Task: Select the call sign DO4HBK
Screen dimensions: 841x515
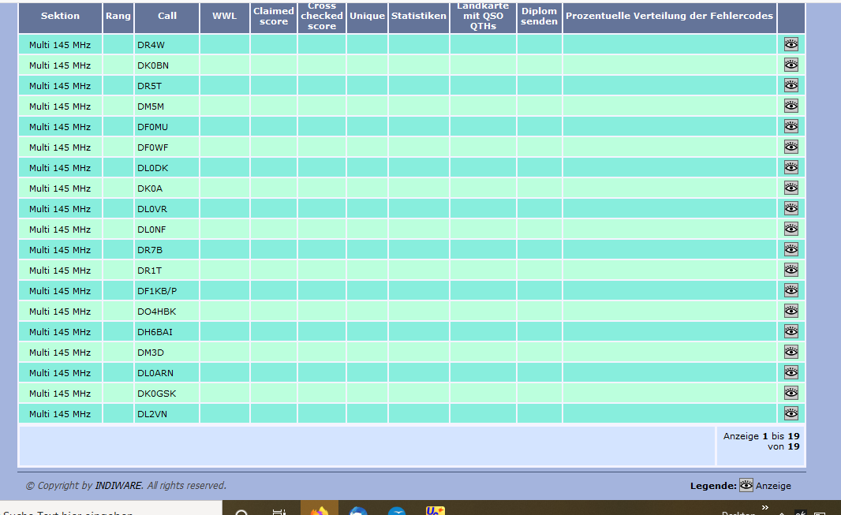Action: [x=157, y=312]
